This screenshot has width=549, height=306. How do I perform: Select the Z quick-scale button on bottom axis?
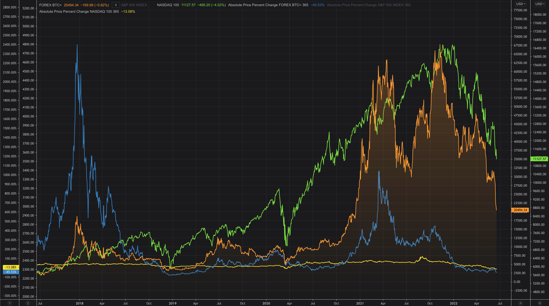point(27,303)
